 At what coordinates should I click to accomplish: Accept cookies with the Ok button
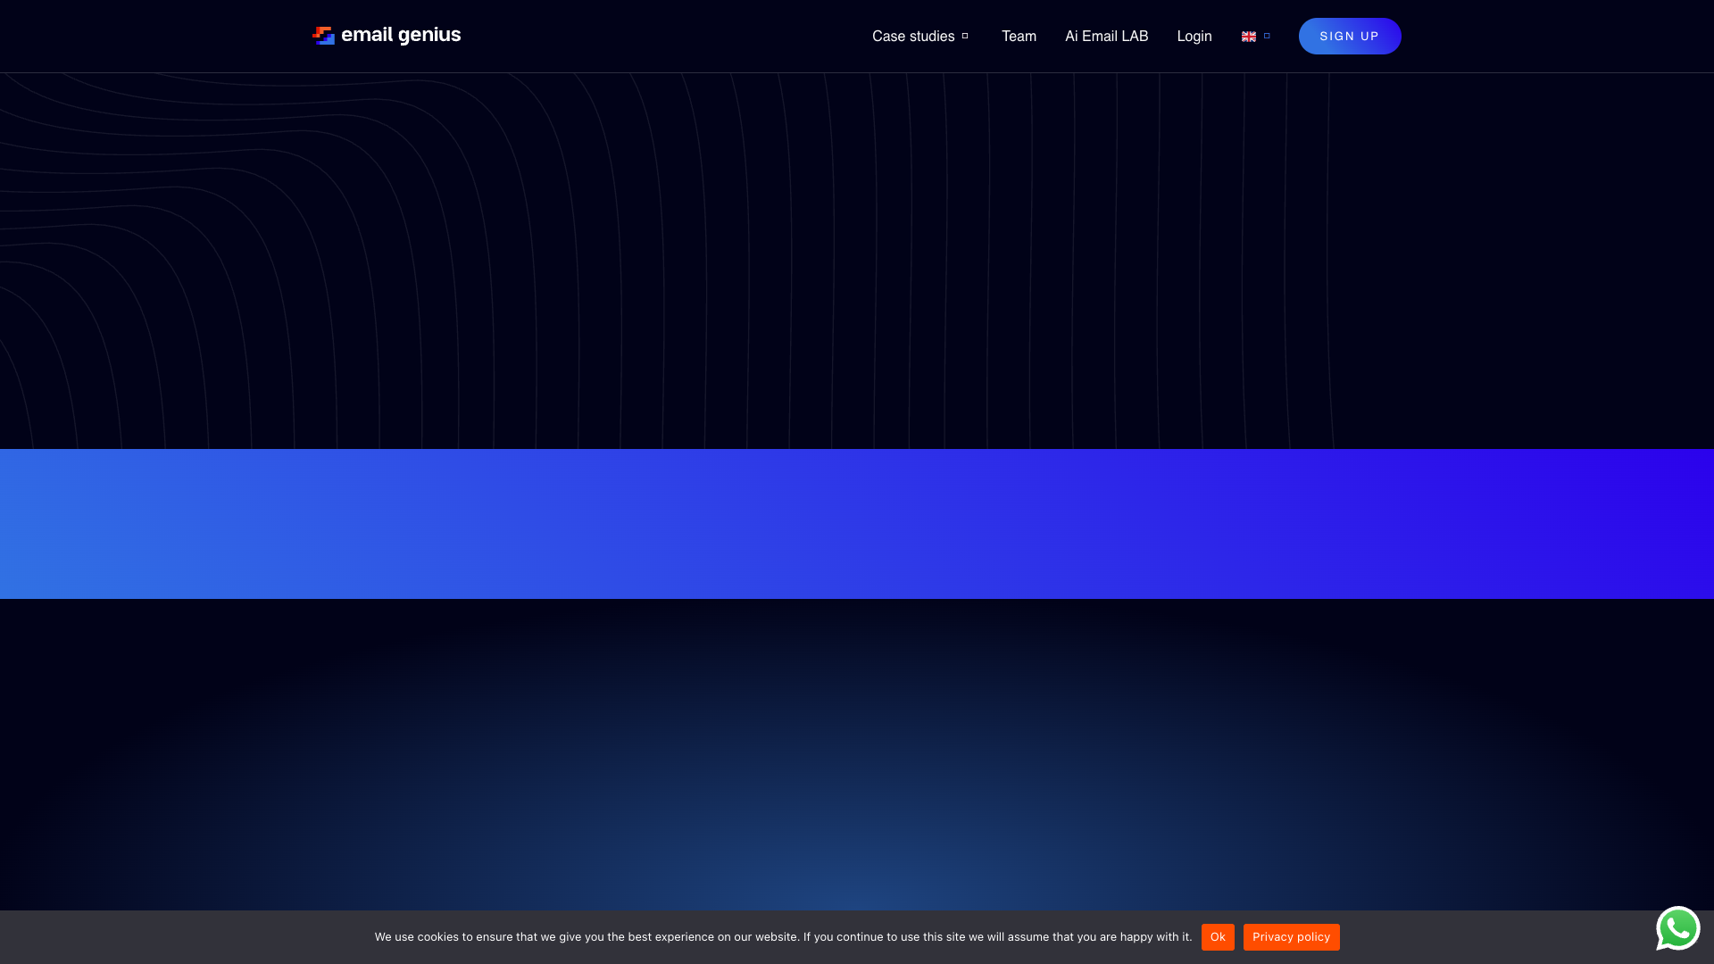[1218, 937]
